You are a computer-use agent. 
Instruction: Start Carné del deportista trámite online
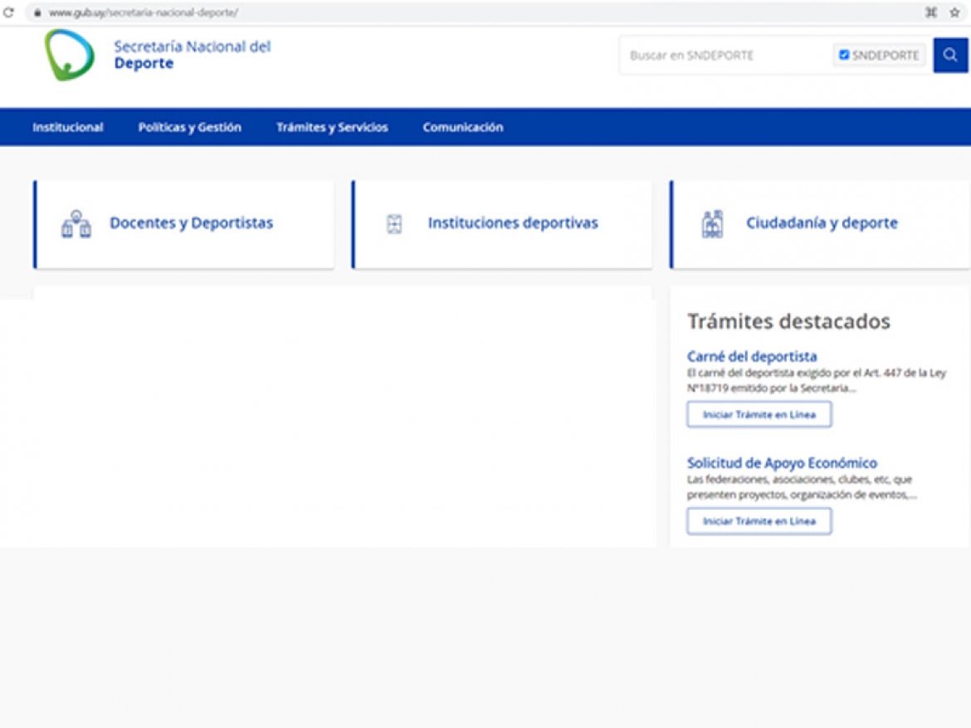click(759, 414)
